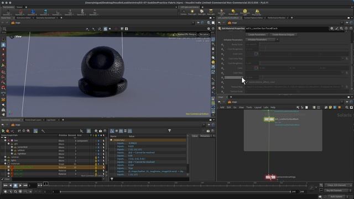Expand the materials tree item

pos(5,164)
